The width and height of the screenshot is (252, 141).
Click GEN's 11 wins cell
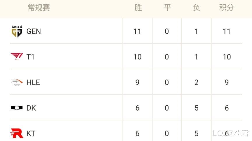tap(137, 31)
